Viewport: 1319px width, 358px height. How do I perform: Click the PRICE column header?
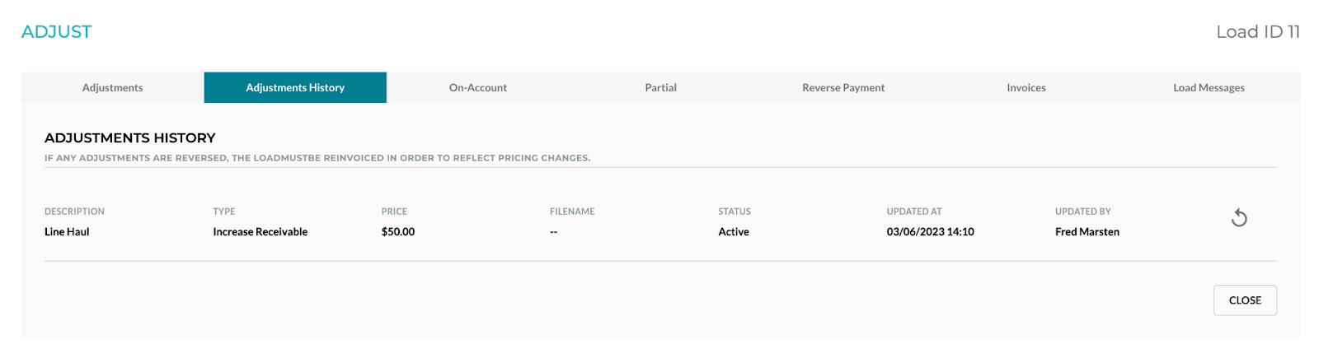click(394, 212)
